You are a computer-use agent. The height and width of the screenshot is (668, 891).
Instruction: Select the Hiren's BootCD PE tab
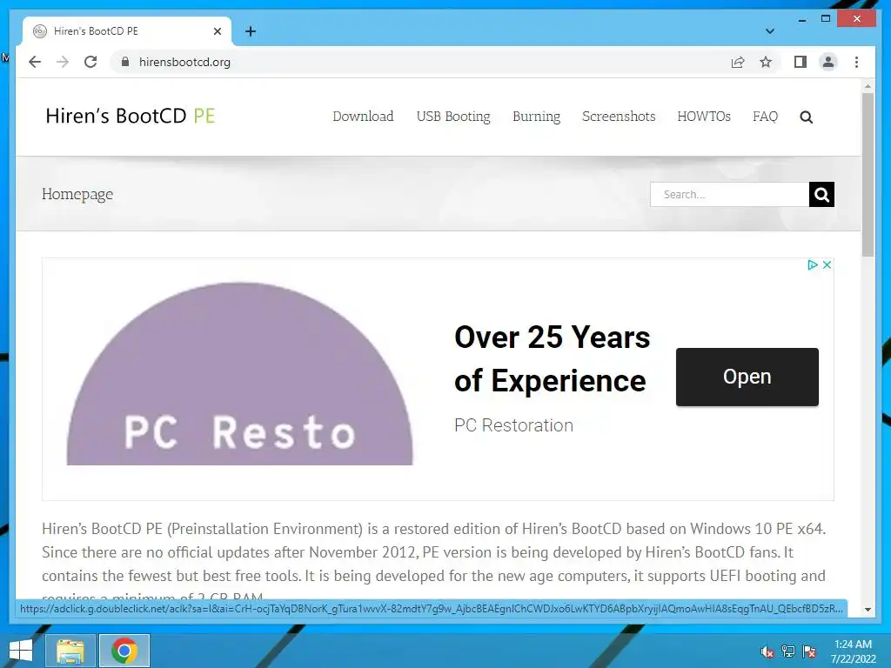tap(127, 31)
